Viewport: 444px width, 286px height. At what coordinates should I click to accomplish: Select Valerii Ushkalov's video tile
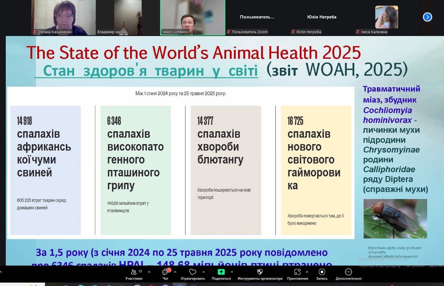pyautogui.click(x=192, y=17)
